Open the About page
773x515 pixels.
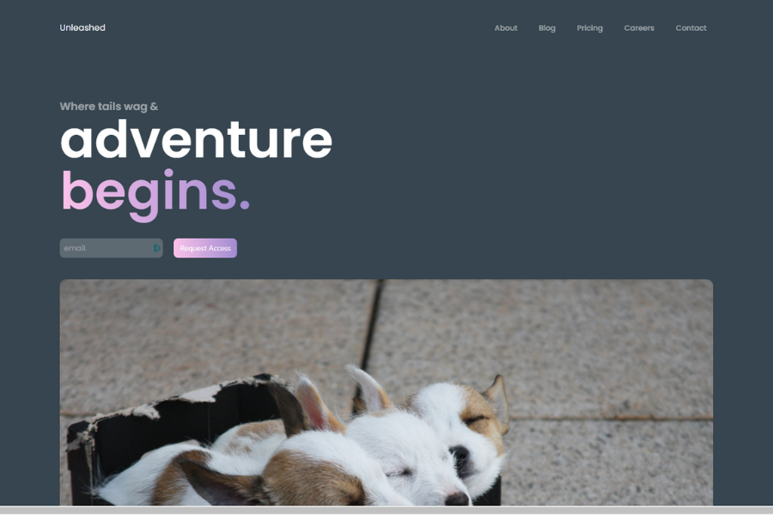pyautogui.click(x=506, y=28)
